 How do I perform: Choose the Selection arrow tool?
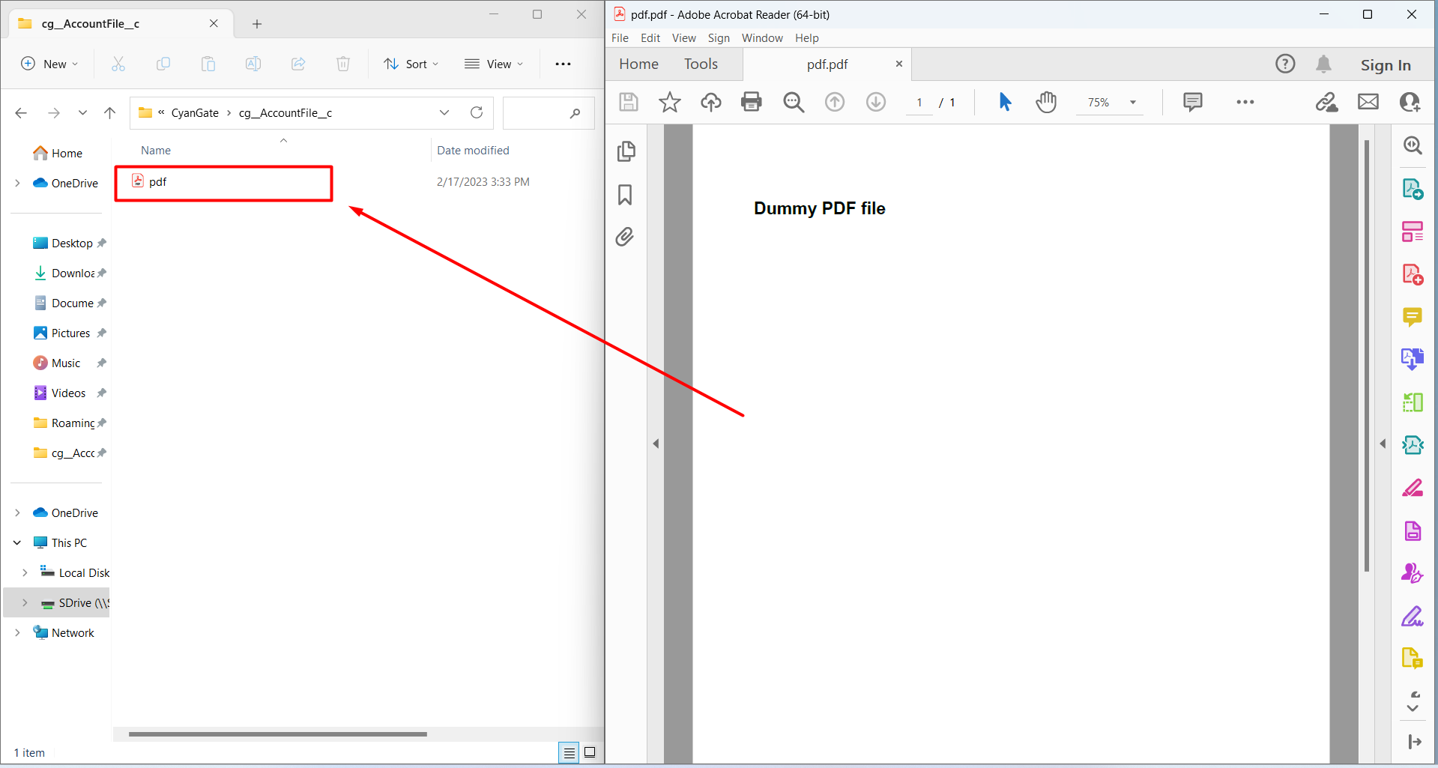pos(1005,102)
